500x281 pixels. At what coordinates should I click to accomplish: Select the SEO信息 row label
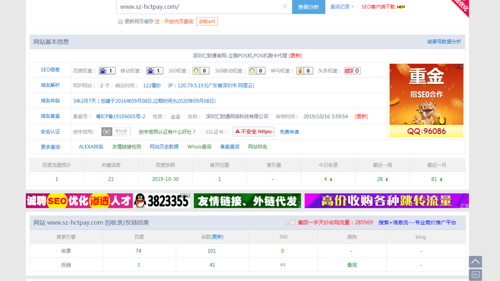(50, 70)
